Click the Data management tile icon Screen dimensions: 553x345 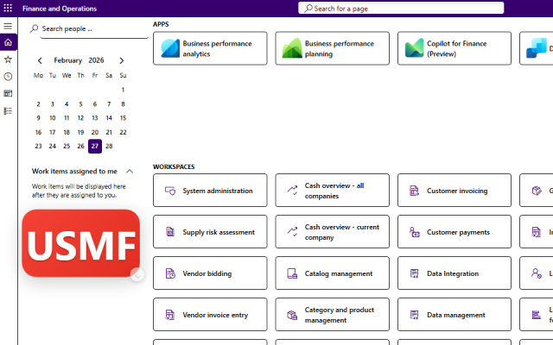coord(414,315)
